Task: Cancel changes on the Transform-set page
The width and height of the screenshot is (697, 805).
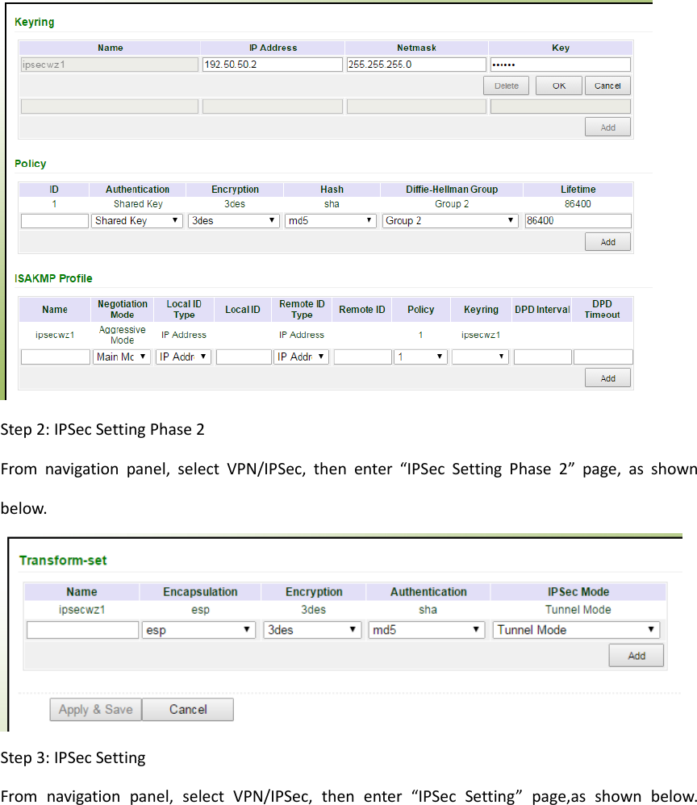Action: tap(187, 709)
